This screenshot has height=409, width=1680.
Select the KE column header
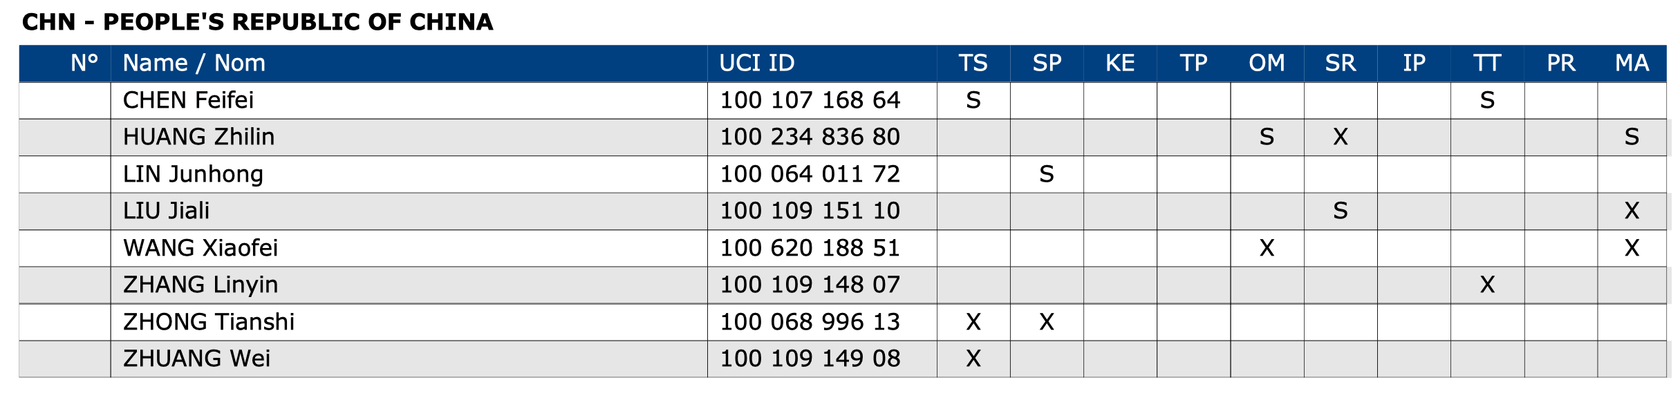[x=1120, y=63]
